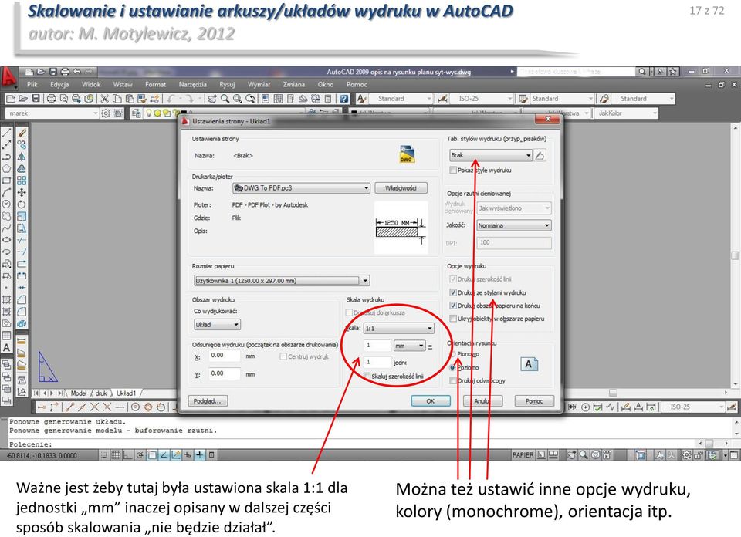Open the printer name dropdown 'DWG To PDF.pc3'
Viewport: 741px width, 537px height.
click(301, 188)
